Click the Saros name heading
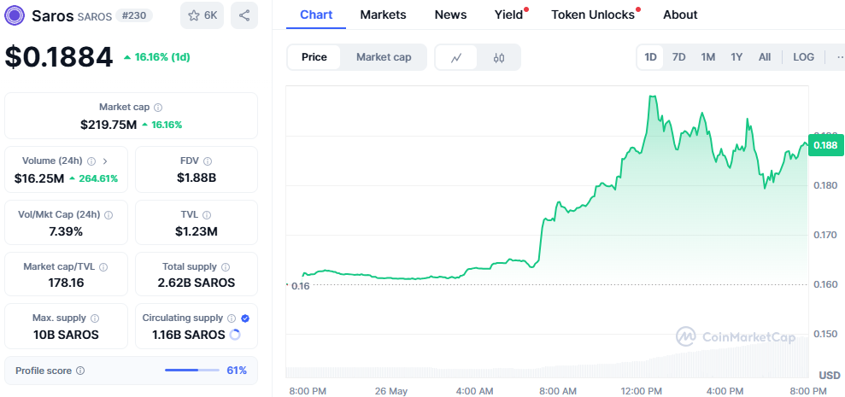This screenshot has width=845, height=397. pos(52,15)
